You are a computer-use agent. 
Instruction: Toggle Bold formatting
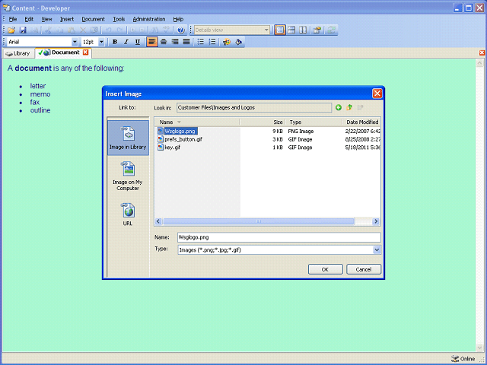point(115,42)
